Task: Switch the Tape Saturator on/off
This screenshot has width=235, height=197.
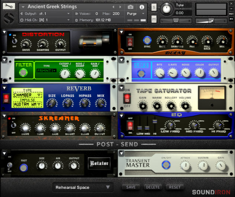Action: (x=127, y=99)
